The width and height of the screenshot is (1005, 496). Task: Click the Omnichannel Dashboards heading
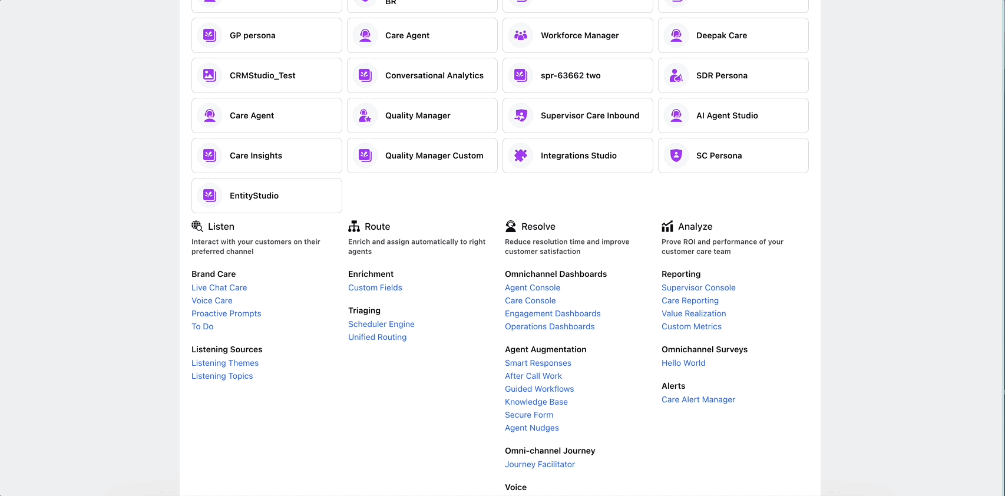pos(556,274)
